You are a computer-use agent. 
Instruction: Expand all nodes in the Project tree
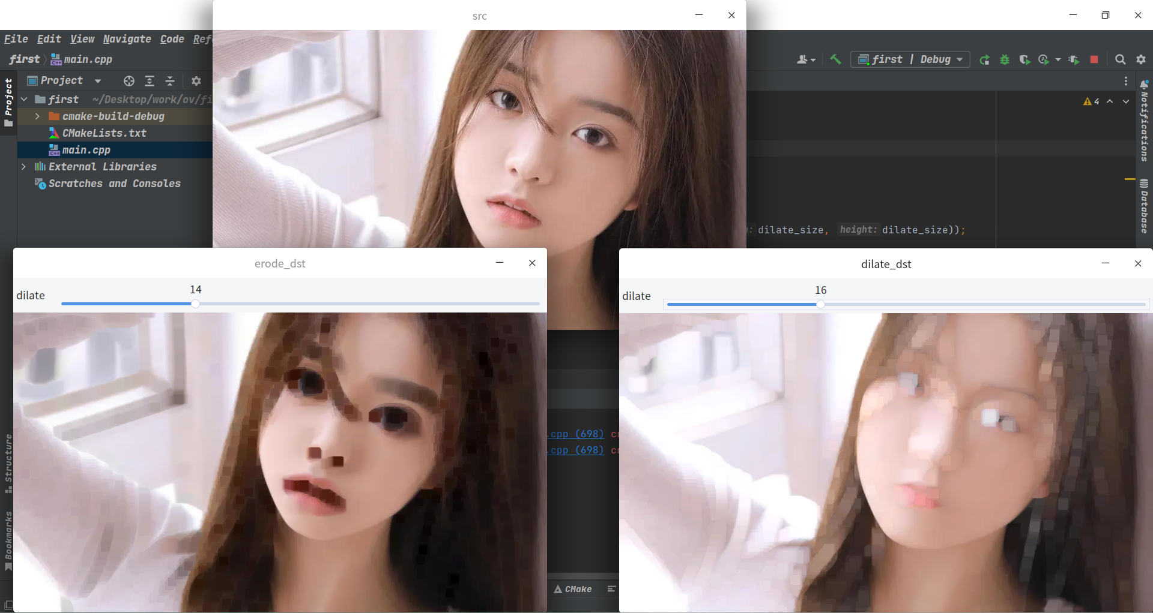150,81
